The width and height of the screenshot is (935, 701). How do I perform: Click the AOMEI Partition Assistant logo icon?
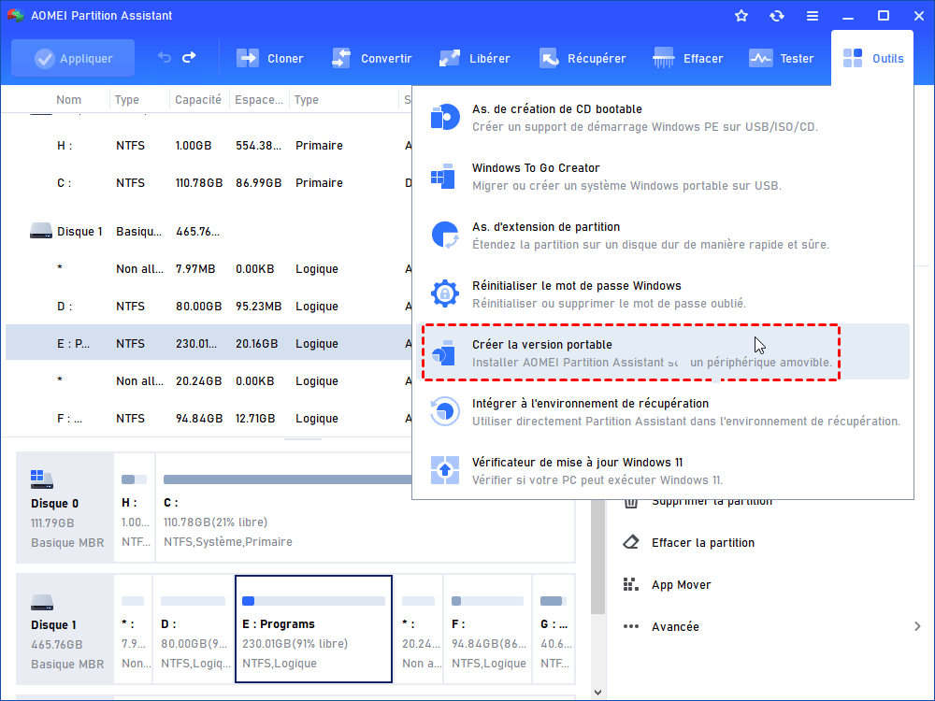pyautogui.click(x=15, y=16)
